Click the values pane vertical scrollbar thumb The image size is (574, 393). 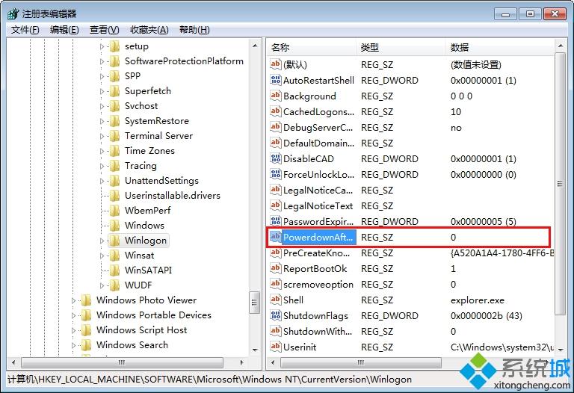pyautogui.click(x=560, y=183)
